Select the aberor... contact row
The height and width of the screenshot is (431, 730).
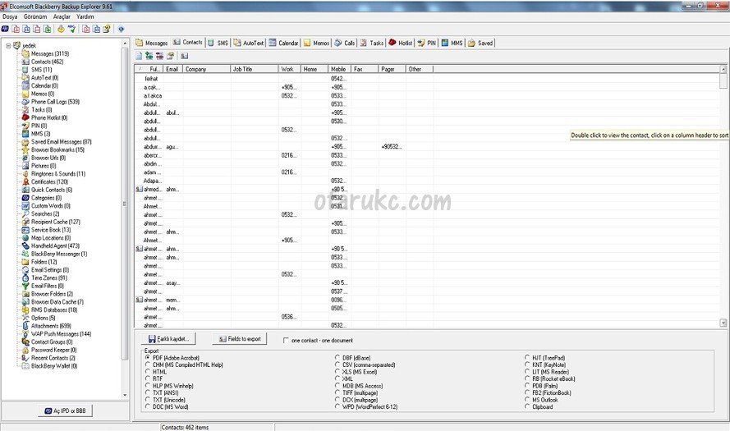click(427, 155)
